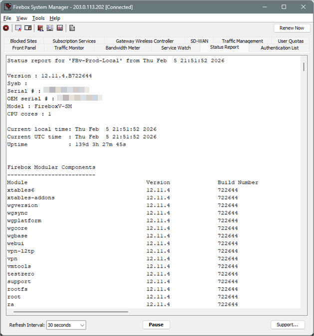314x336 pixels.
Task: Click the red stop connection icon
Action: [x=6, y=28]
